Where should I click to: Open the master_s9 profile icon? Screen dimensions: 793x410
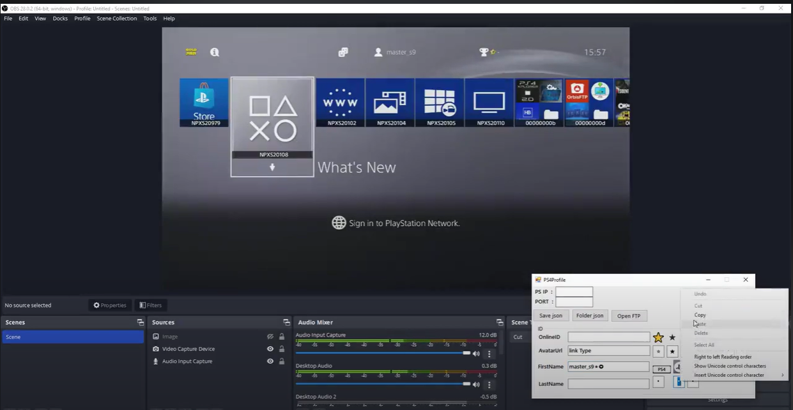pyautogui.click(x=378, y=52)
